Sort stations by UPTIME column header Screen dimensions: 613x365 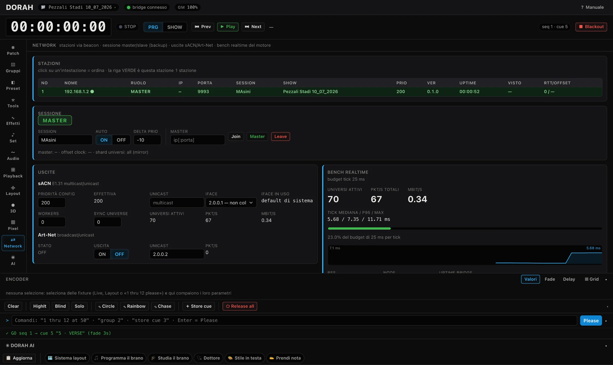tap(468, 83)
